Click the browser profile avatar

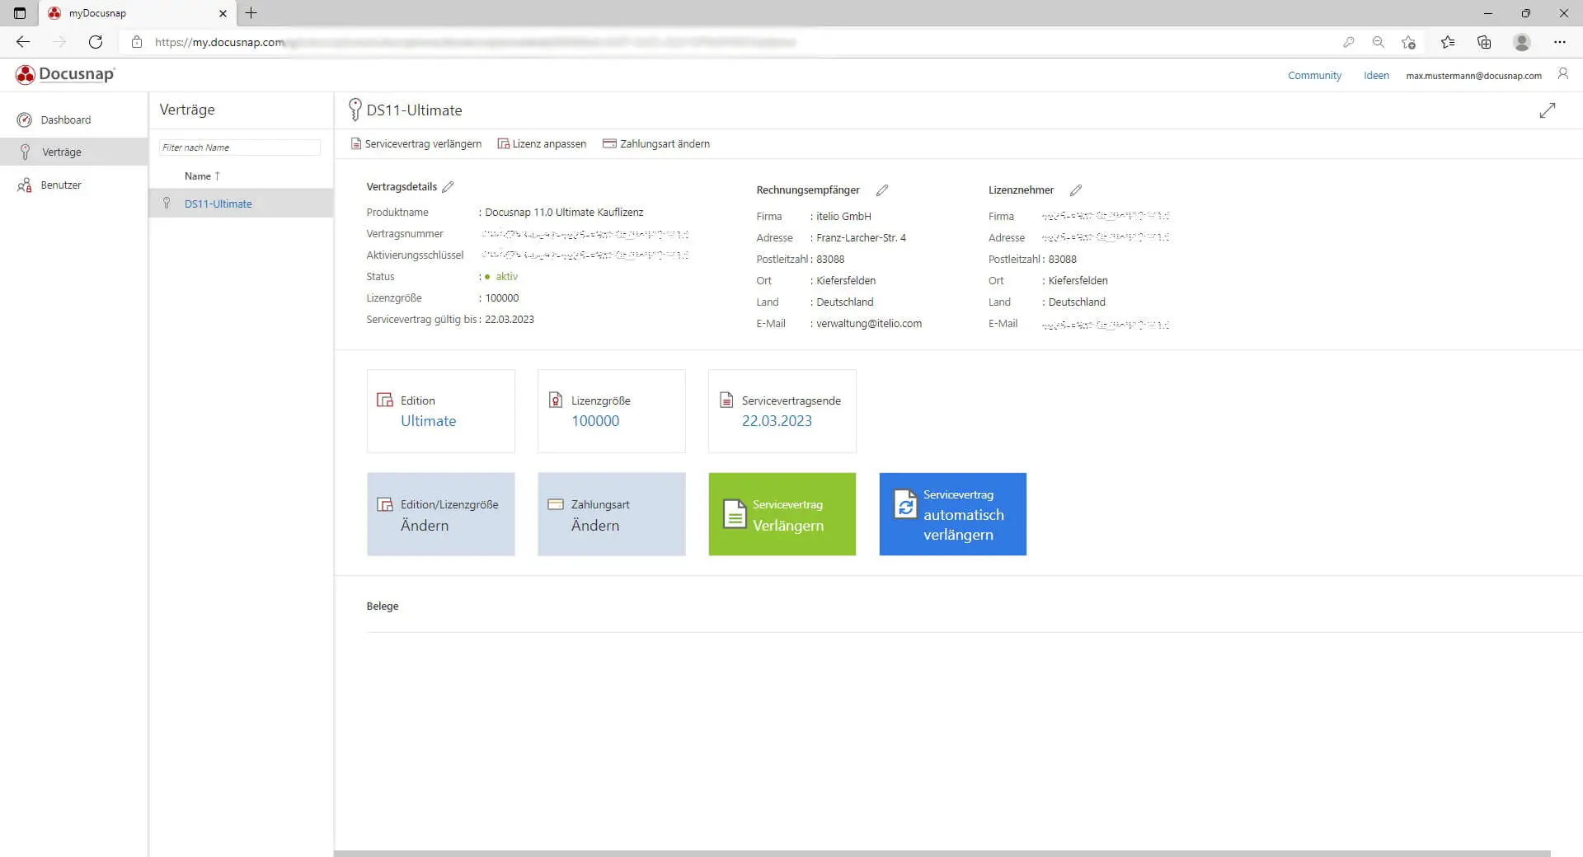click(x=1522, y=42)
